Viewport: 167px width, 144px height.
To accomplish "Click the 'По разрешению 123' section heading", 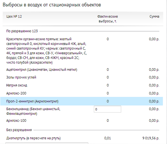I will click(x=22, y=31).
